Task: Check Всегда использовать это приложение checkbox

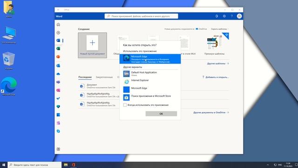Action: click(x=125, y=105)
